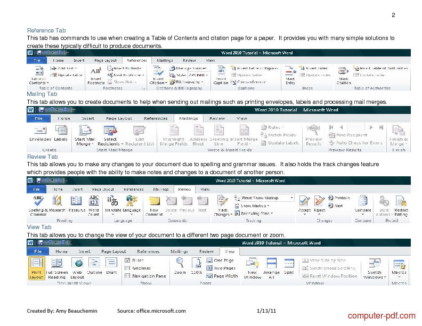Click the Two Pages zoom button
This screenshot has height=326, width=422.
(221, 268)
